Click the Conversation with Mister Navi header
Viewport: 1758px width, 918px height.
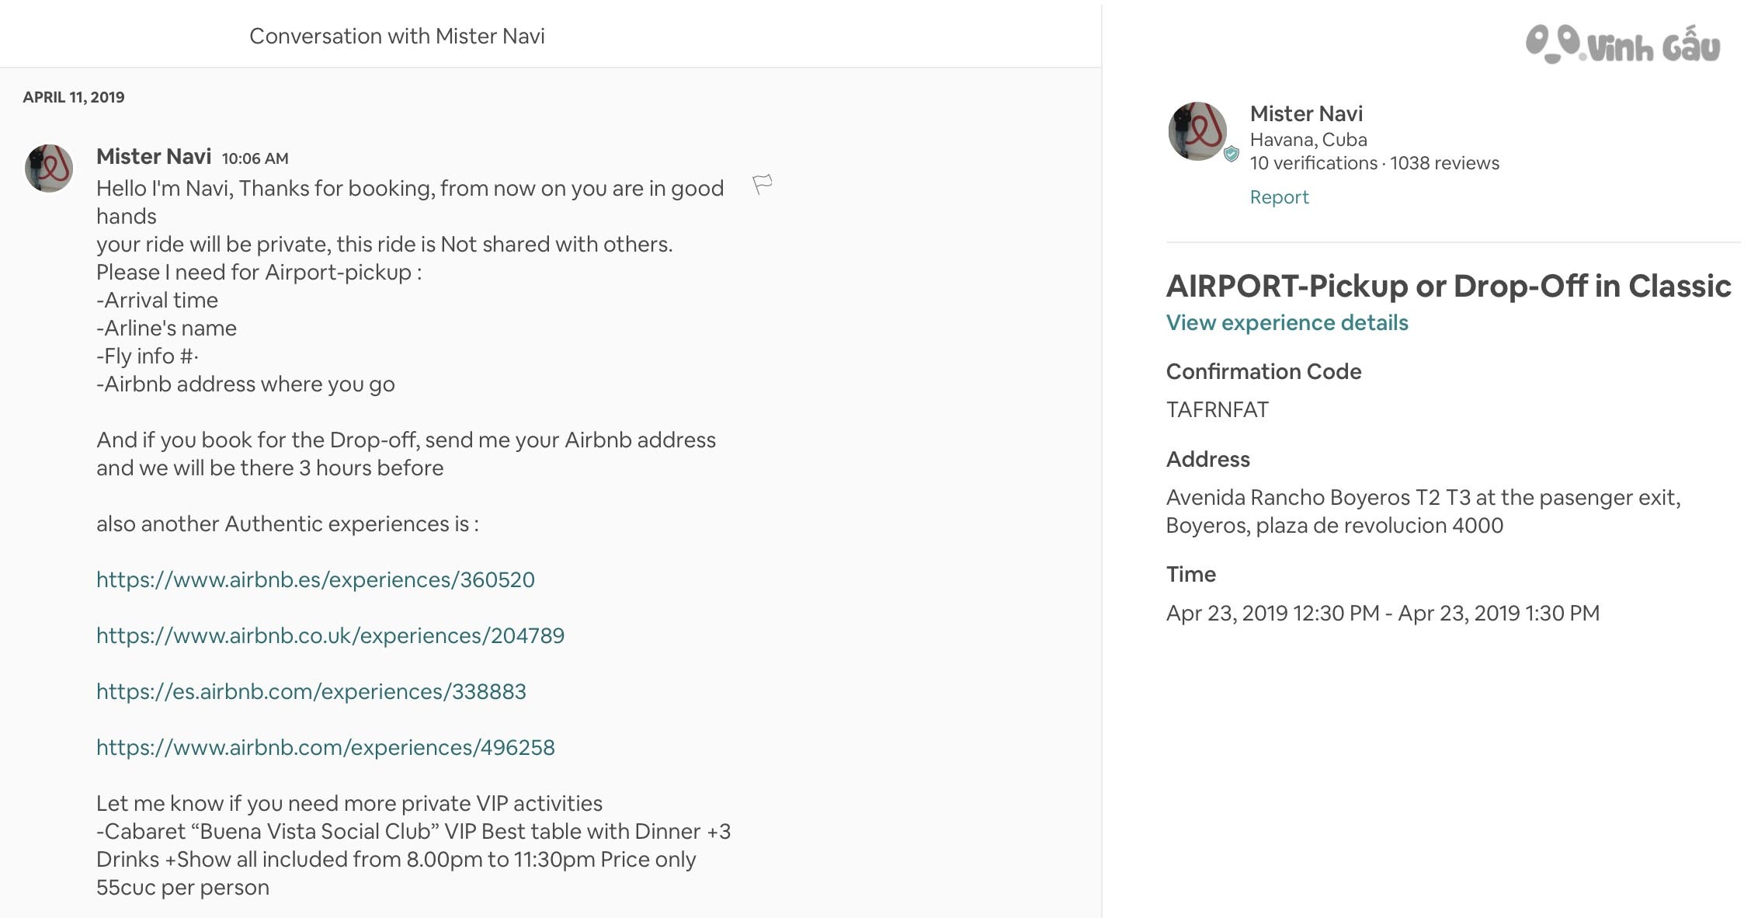[397, 37]
